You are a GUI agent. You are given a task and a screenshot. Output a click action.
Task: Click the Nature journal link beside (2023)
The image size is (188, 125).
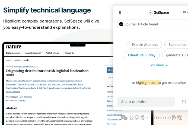point(9,97)
